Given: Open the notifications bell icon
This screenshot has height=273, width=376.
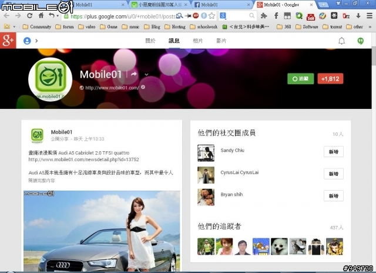Looking at the screenshot, I should tap(341, 41).
